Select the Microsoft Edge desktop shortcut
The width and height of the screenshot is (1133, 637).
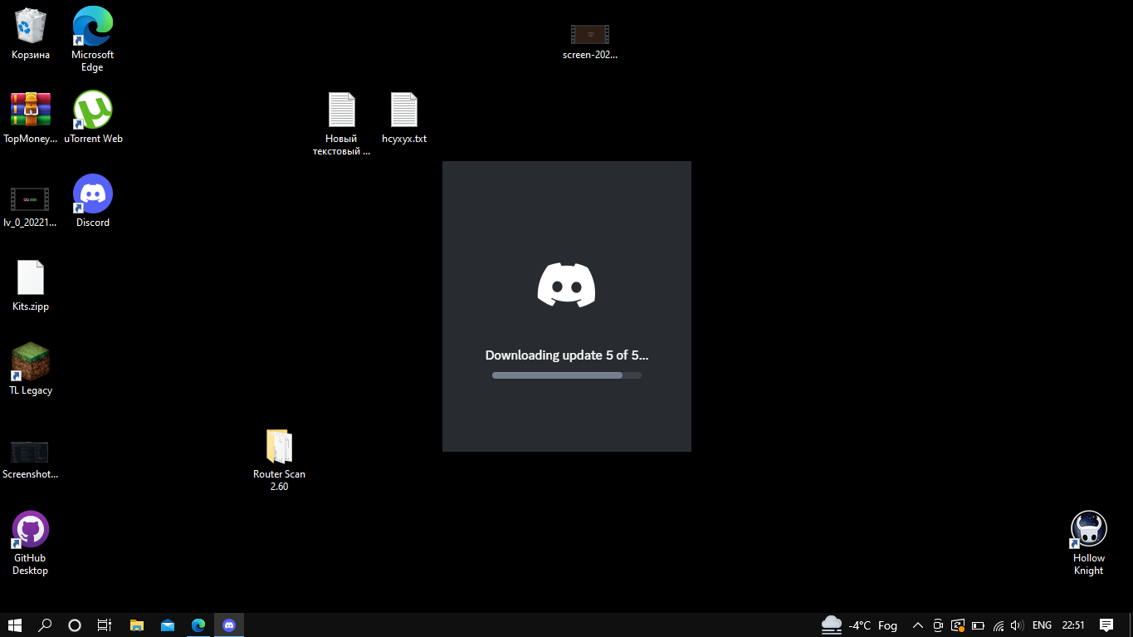(92, 39)
